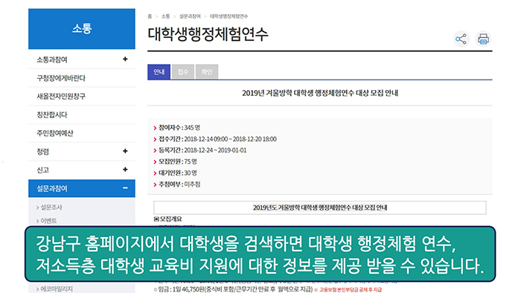The image size is (521, 293).
Task: Click the 추첨여부 : 미추첨 text
Action: [179, 184]
